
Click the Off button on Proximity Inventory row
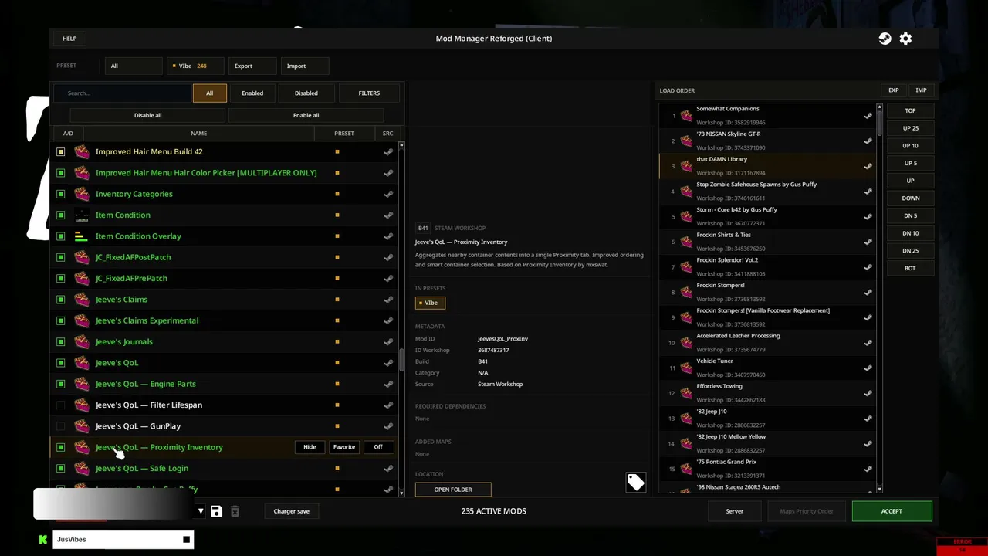(378, 447)
